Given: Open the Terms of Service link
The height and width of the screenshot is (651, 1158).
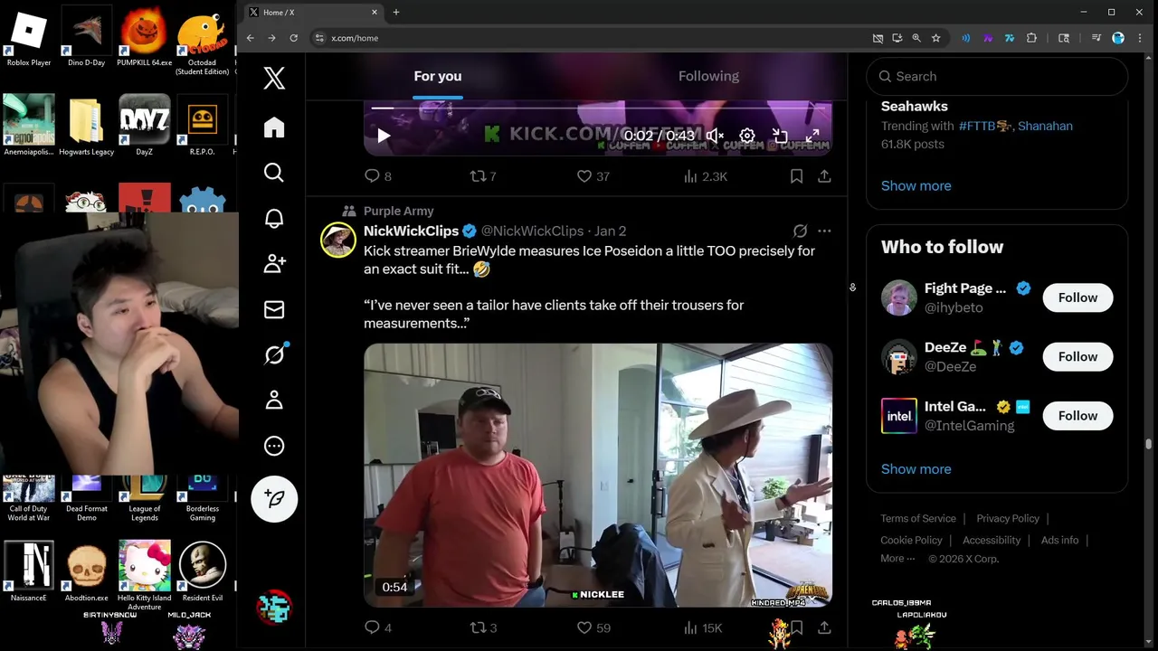Looking at the screenshot, I should click(918, 518).
